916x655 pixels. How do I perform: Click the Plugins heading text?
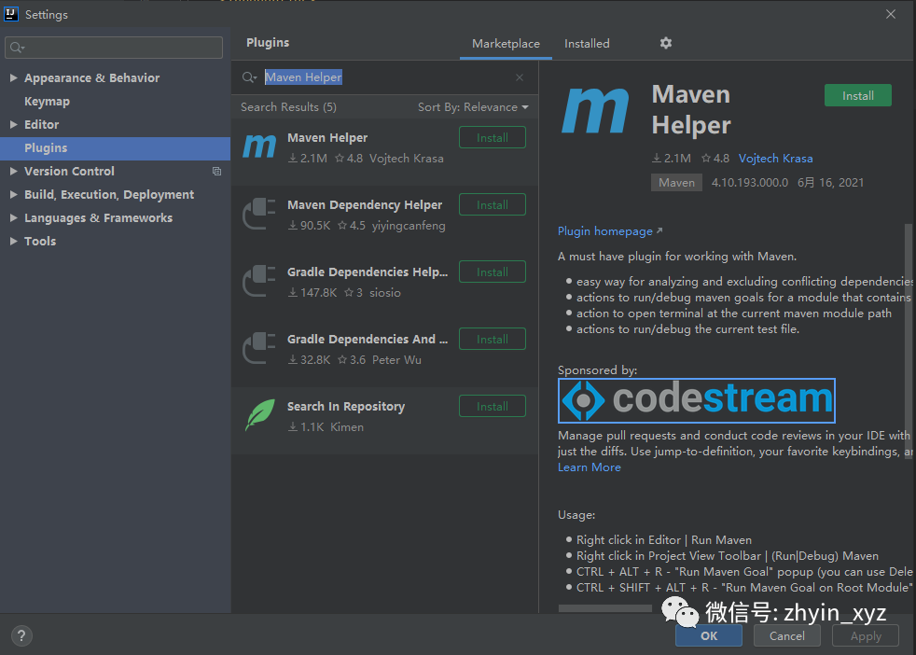(268, 43)
